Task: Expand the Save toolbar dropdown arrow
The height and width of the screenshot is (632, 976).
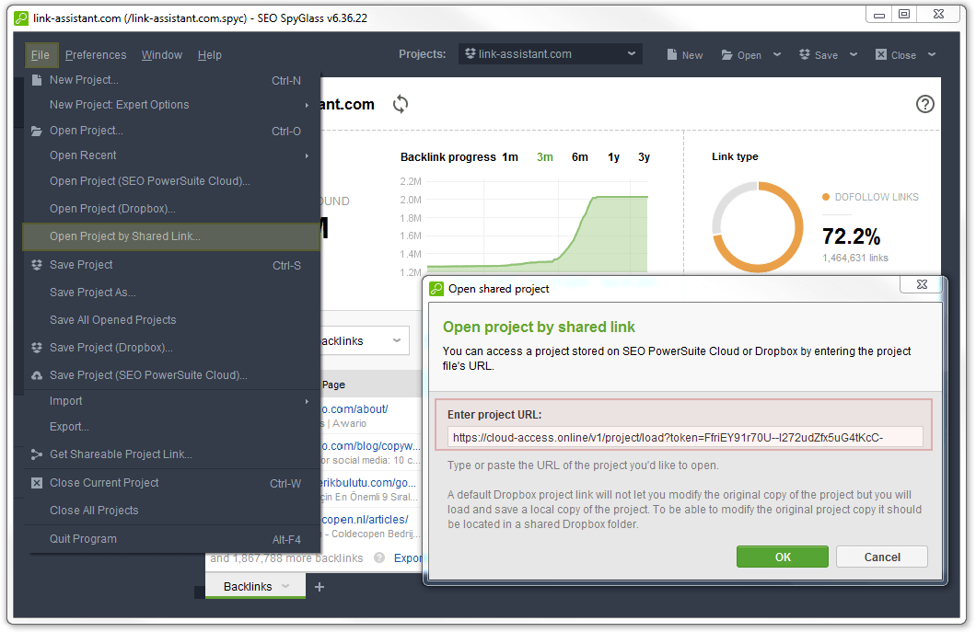Action: (x=854, y=55)
